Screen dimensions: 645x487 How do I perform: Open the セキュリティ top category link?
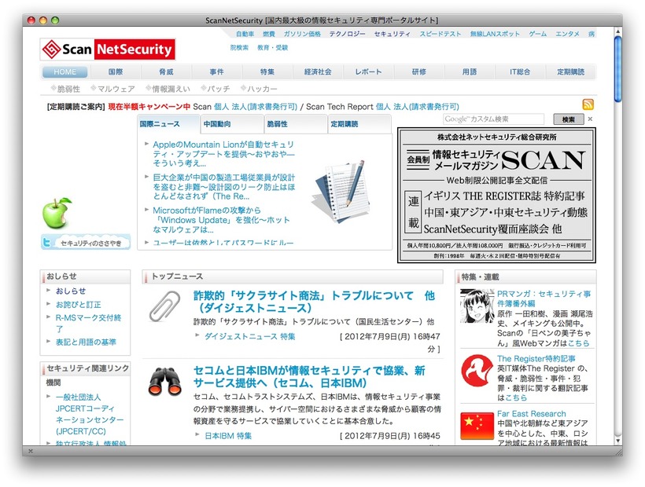tap(392, 34)
